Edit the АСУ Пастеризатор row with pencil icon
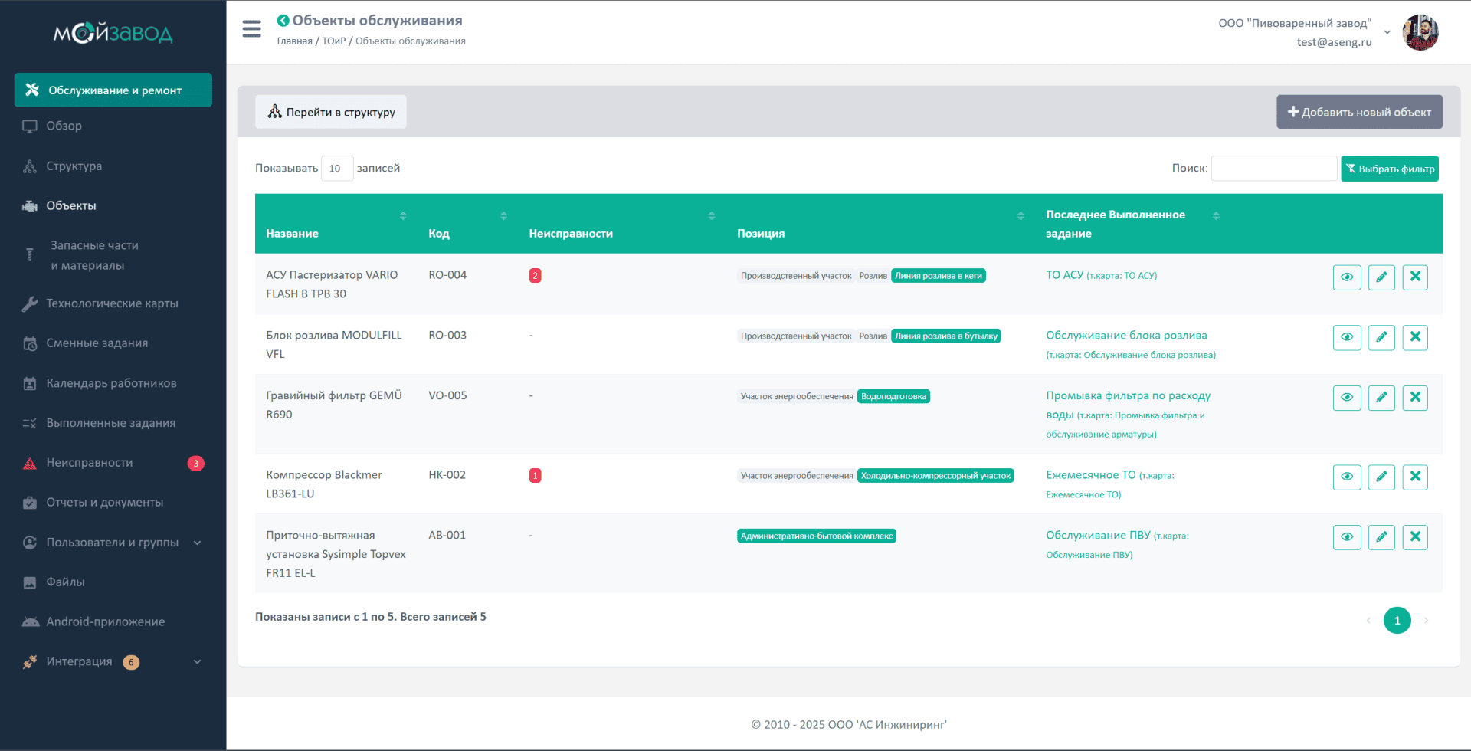Screen dimensions: 1471x751 [x=1381, y=277]
